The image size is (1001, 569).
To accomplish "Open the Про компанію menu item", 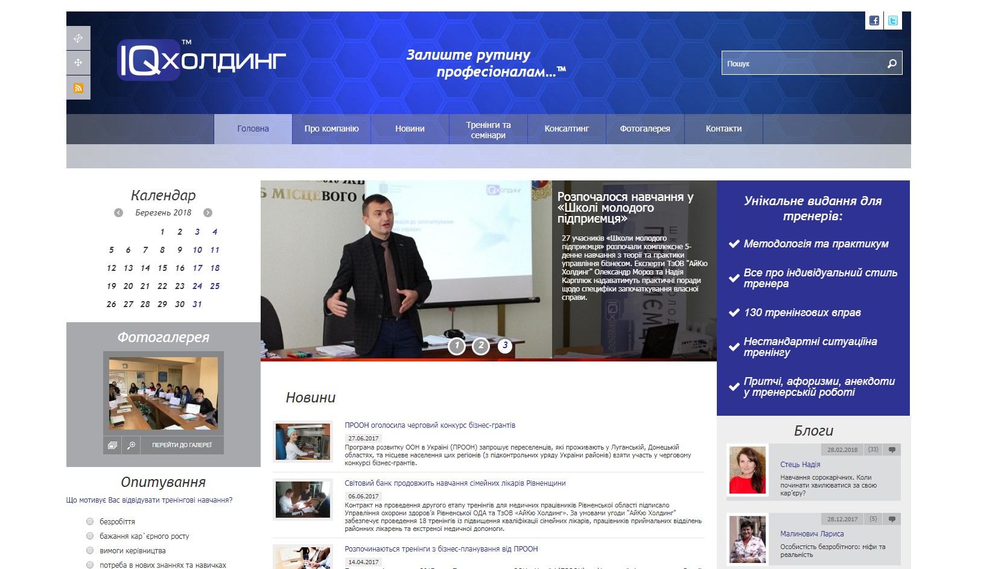I will 331,129.
